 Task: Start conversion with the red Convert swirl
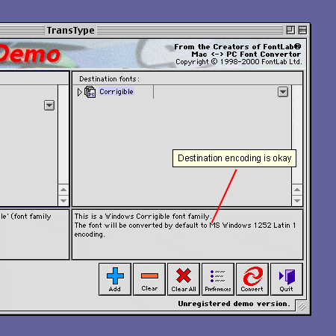[252, 279]
